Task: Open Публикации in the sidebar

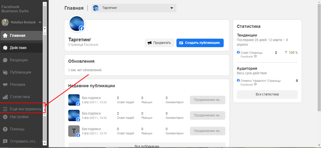Action: [21, 72]
